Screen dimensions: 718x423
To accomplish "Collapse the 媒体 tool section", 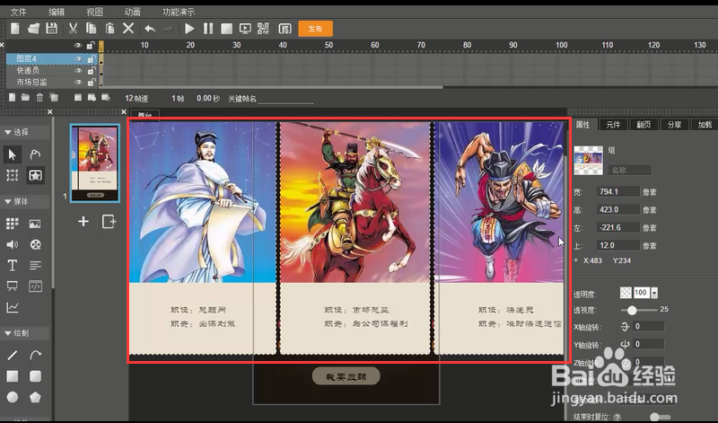I will (8, 201).
